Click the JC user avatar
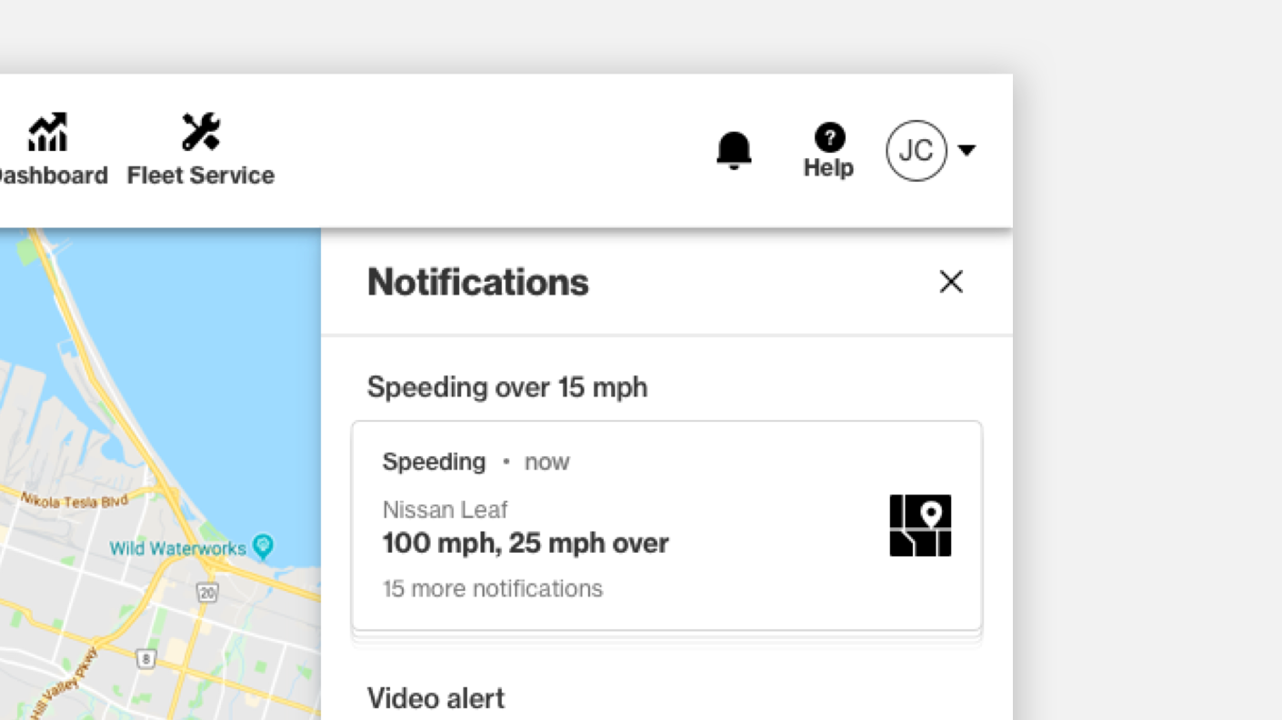Image resolution: width=1282 pixels, height=720 pixels. [916, 150]
